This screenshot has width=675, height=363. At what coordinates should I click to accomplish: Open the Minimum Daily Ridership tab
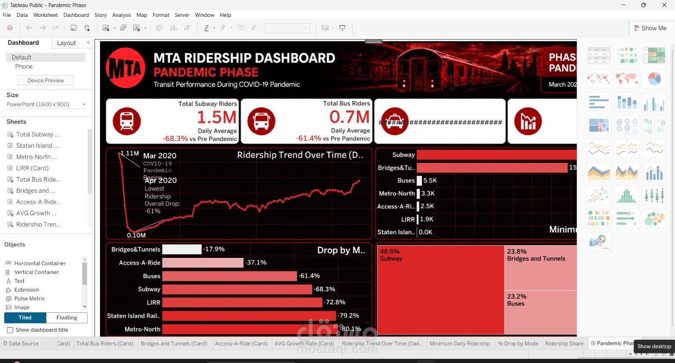click(460, 344)
